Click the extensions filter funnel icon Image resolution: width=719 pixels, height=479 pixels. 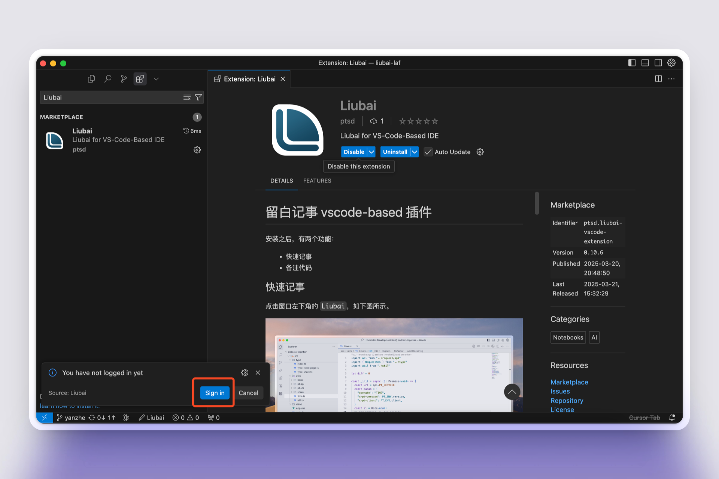click(x=198, y=98)
